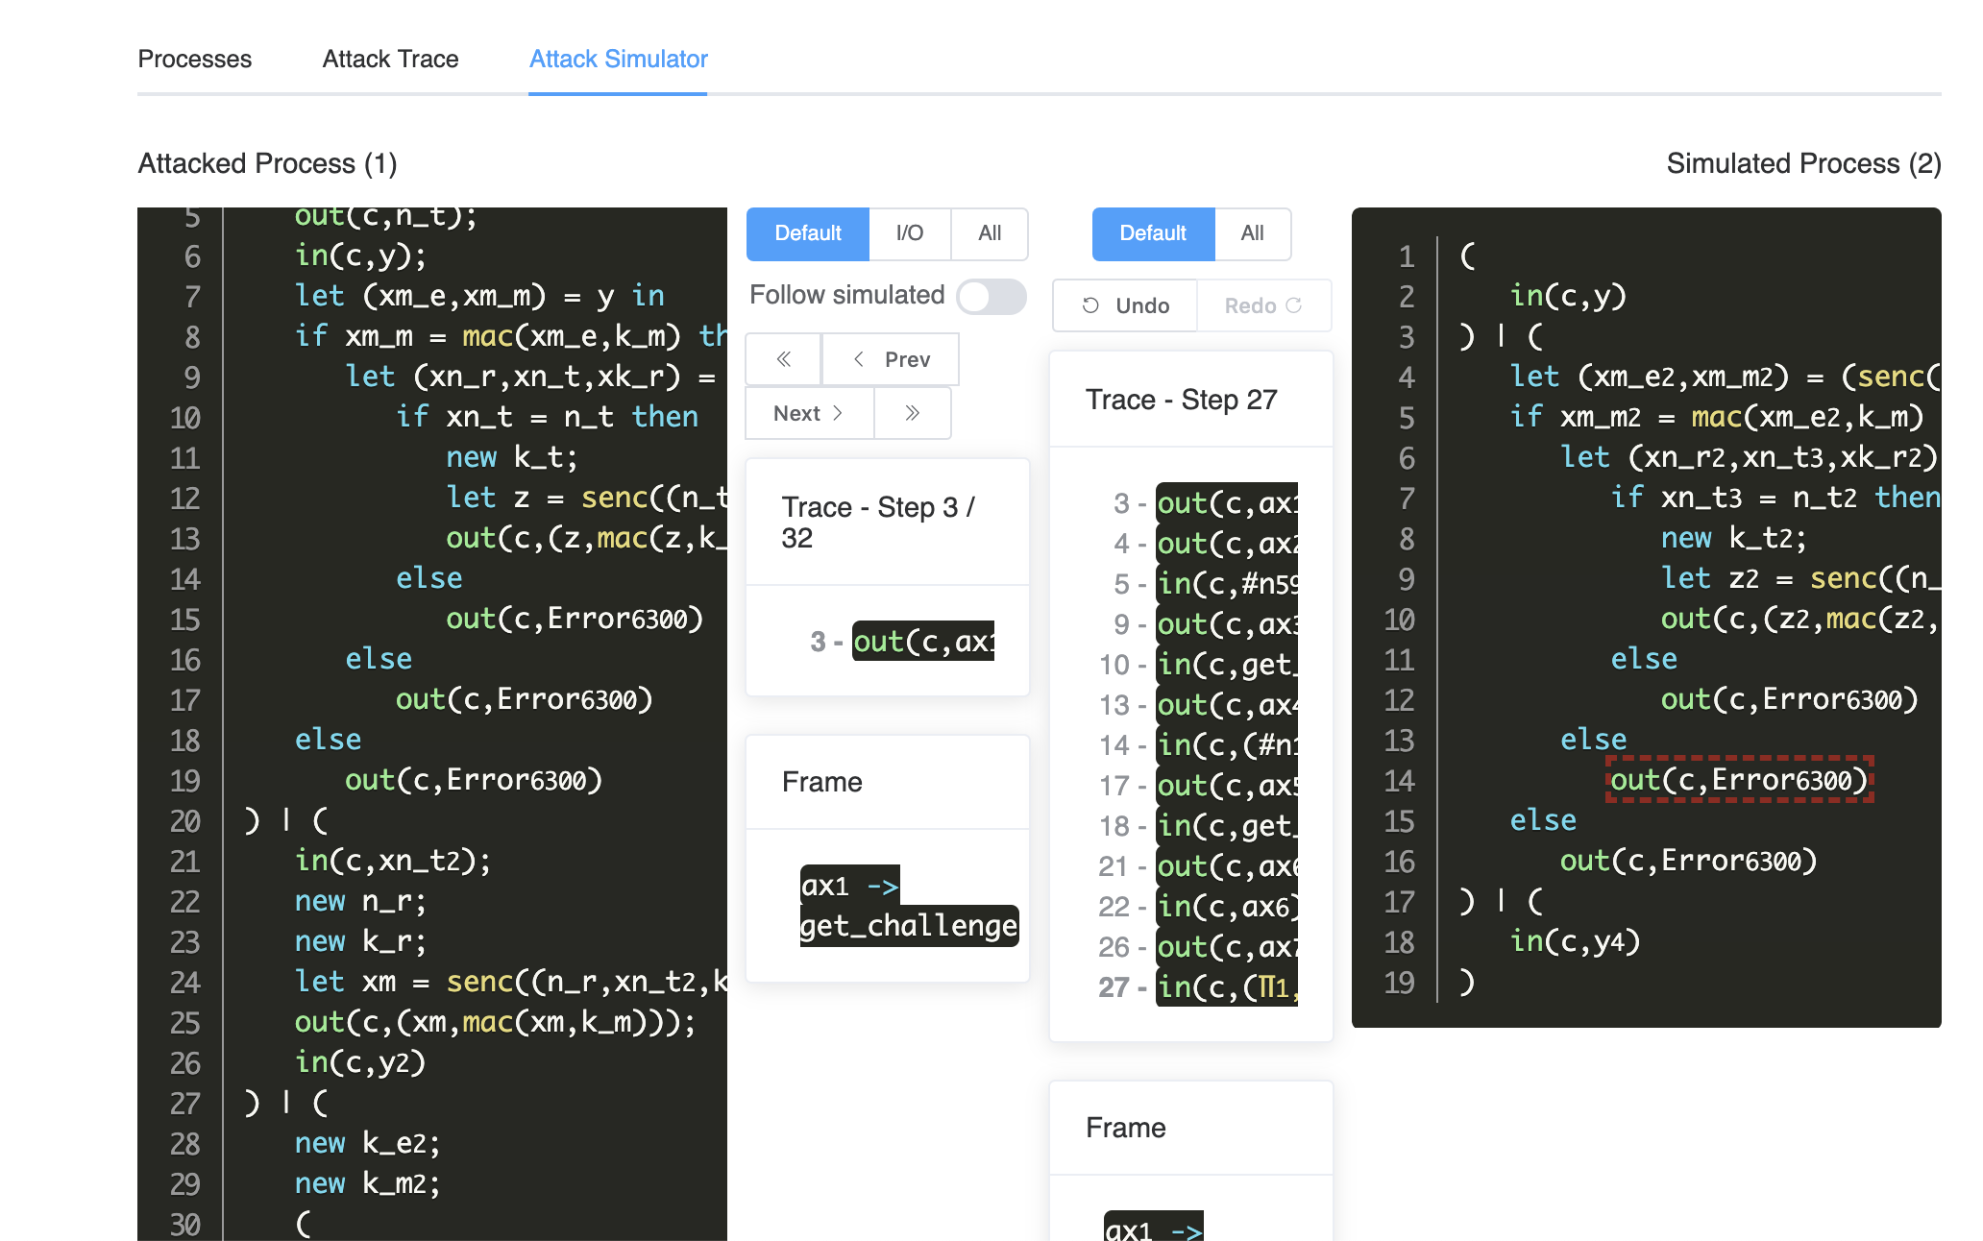Click the Undo button
Screen dimensions: 1983x1241
tap(1126, 305)
